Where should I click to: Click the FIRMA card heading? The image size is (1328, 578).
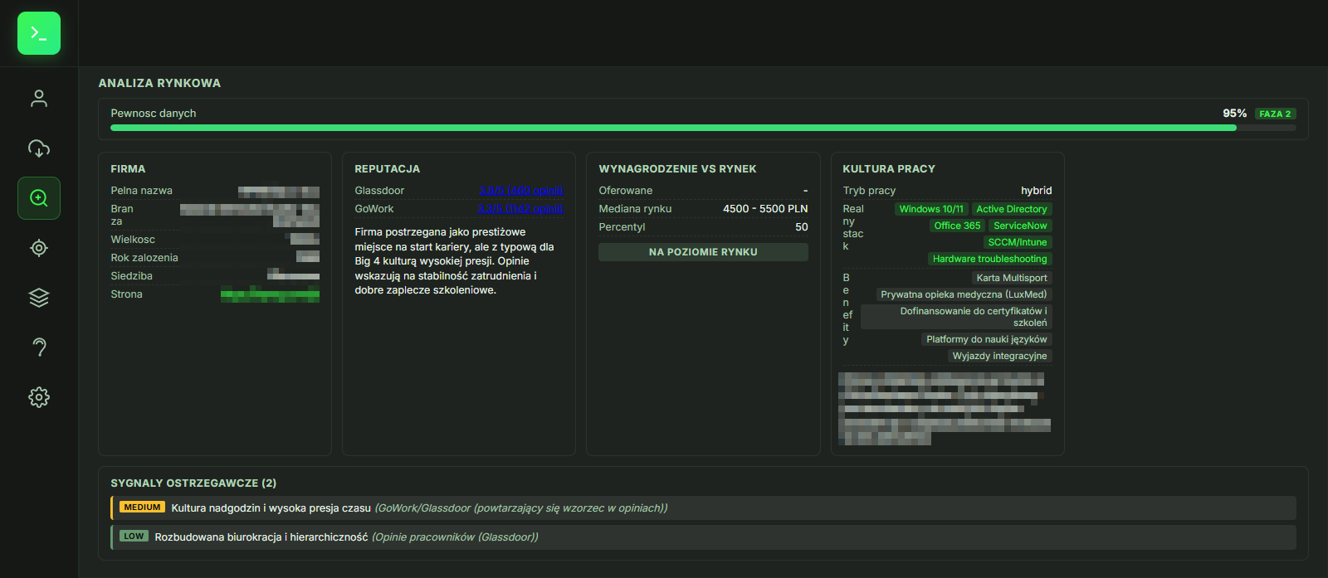point(128,168)
